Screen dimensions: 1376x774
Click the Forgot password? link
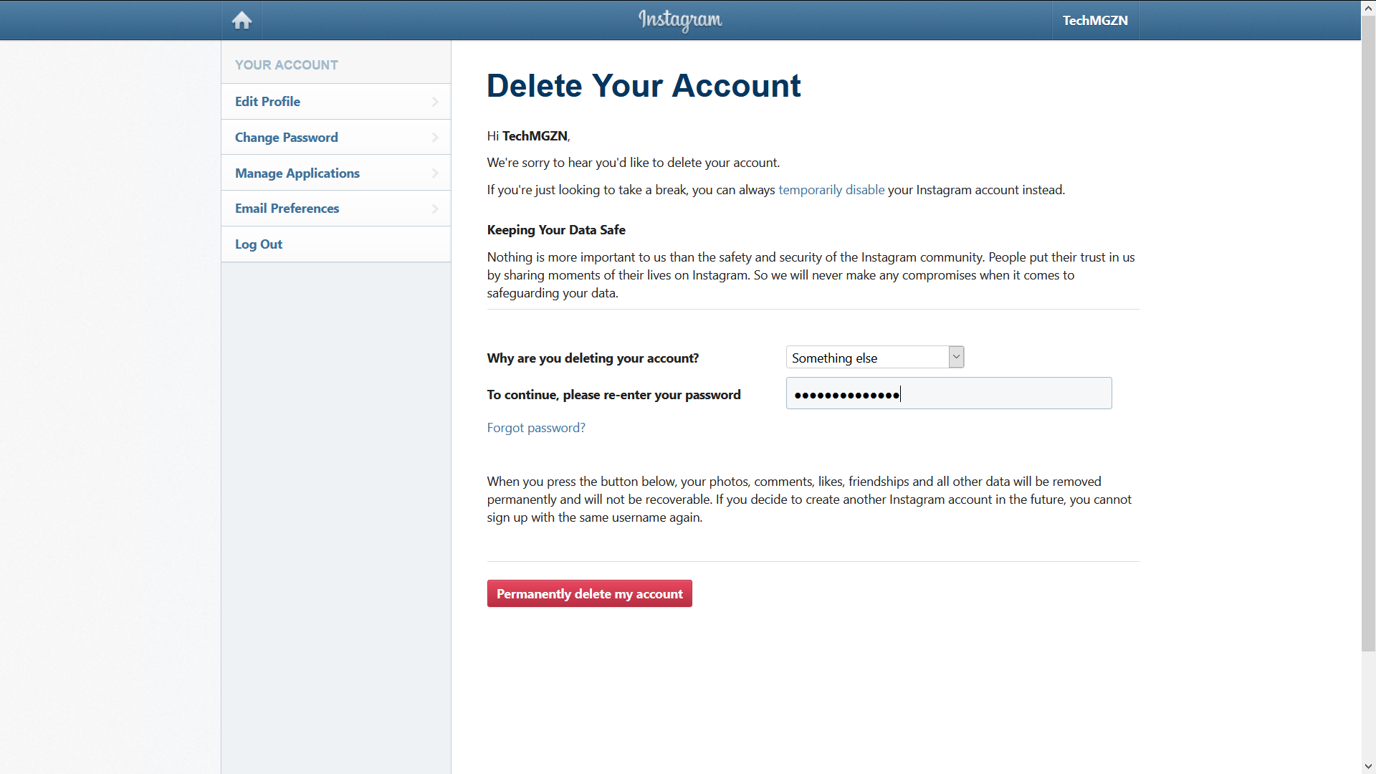pyautogui.click(x=536, y=428)
